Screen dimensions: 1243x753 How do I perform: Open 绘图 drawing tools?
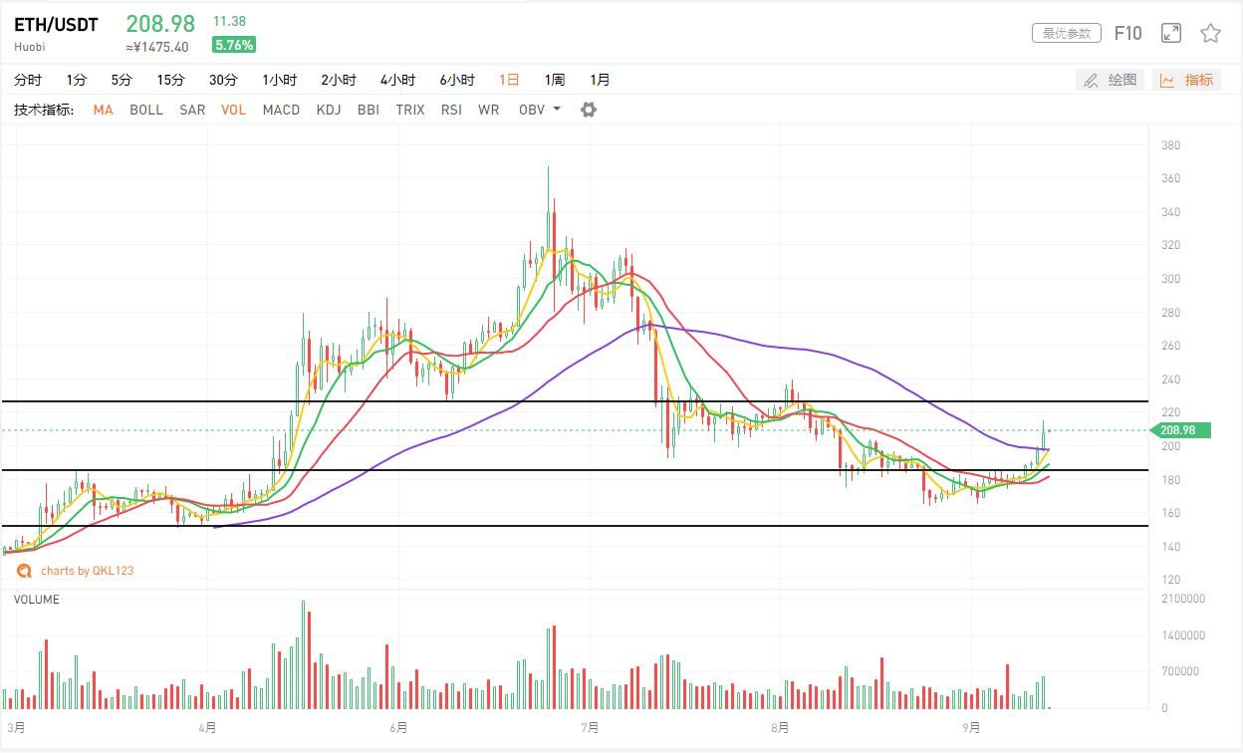[x=1111, y=80]
